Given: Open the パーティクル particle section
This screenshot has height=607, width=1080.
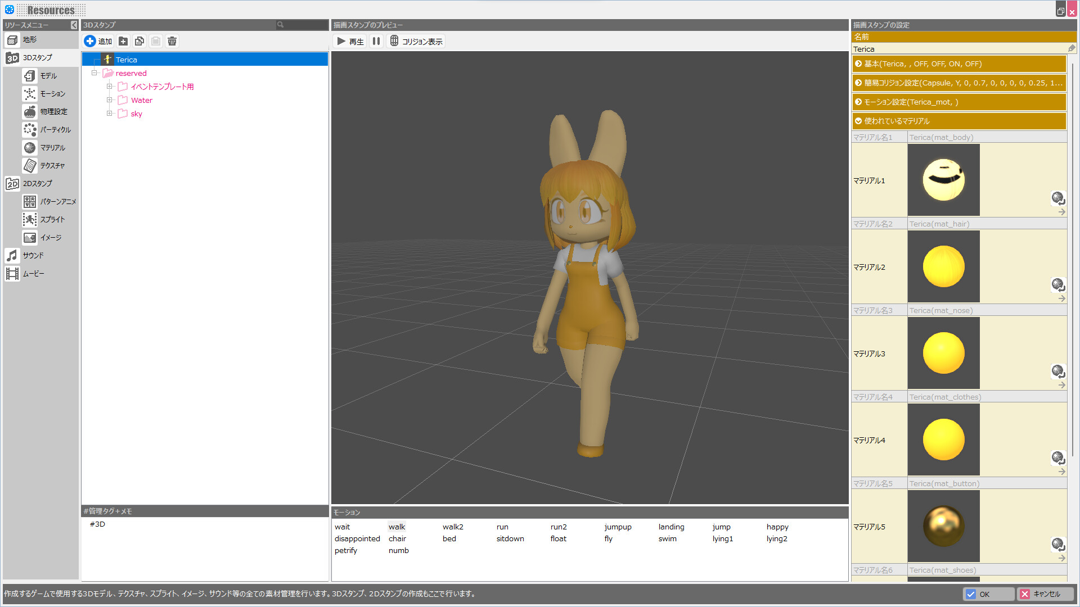Looking at the screenshot, I should pos(55,130).
